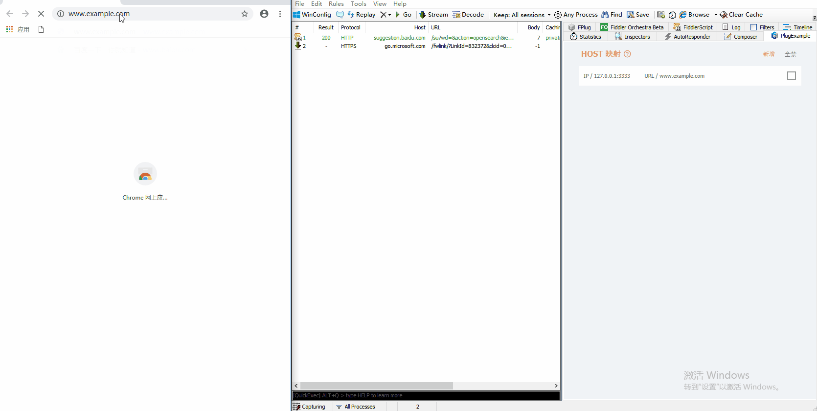Click All Processes filter in status bar

click(x=356, y=407)
